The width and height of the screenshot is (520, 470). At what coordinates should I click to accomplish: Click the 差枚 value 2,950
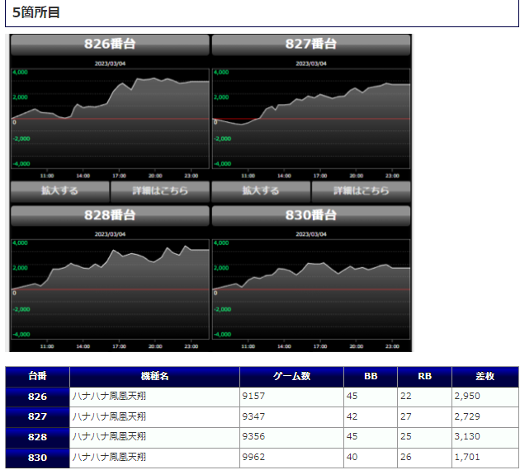(467, 396)
